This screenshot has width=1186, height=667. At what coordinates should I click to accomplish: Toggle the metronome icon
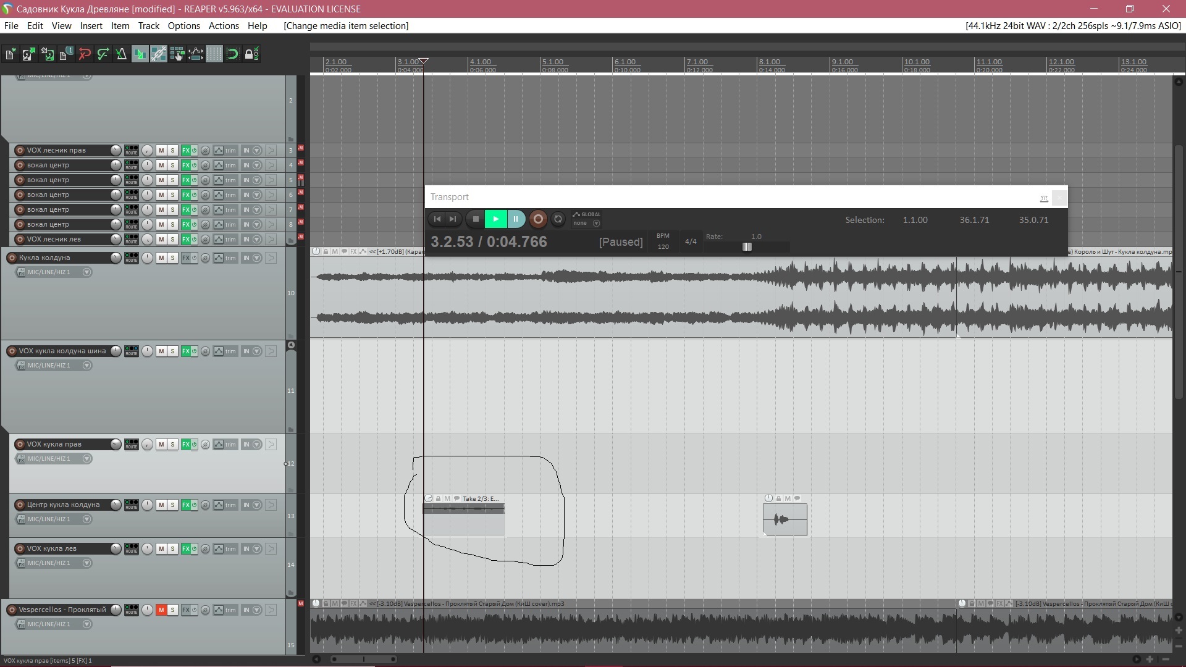pos(122,54)
